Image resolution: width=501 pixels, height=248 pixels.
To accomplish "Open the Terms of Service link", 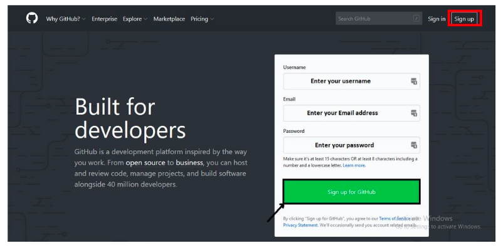I will click(394, 219).
